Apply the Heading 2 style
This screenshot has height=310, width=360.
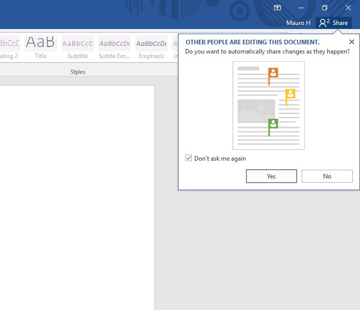pyautogui.click(x=9, y=47)
